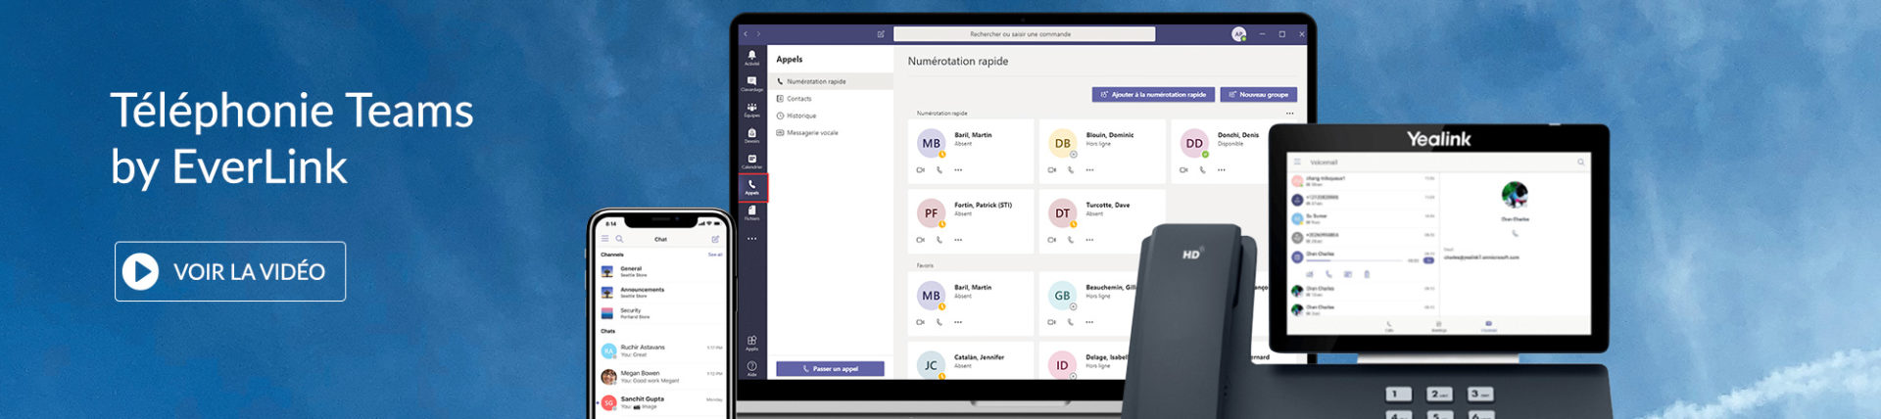Click the GB avatar of Beauchemin in Favoris
This screenshot has width=1881, height=419.
1062,295
